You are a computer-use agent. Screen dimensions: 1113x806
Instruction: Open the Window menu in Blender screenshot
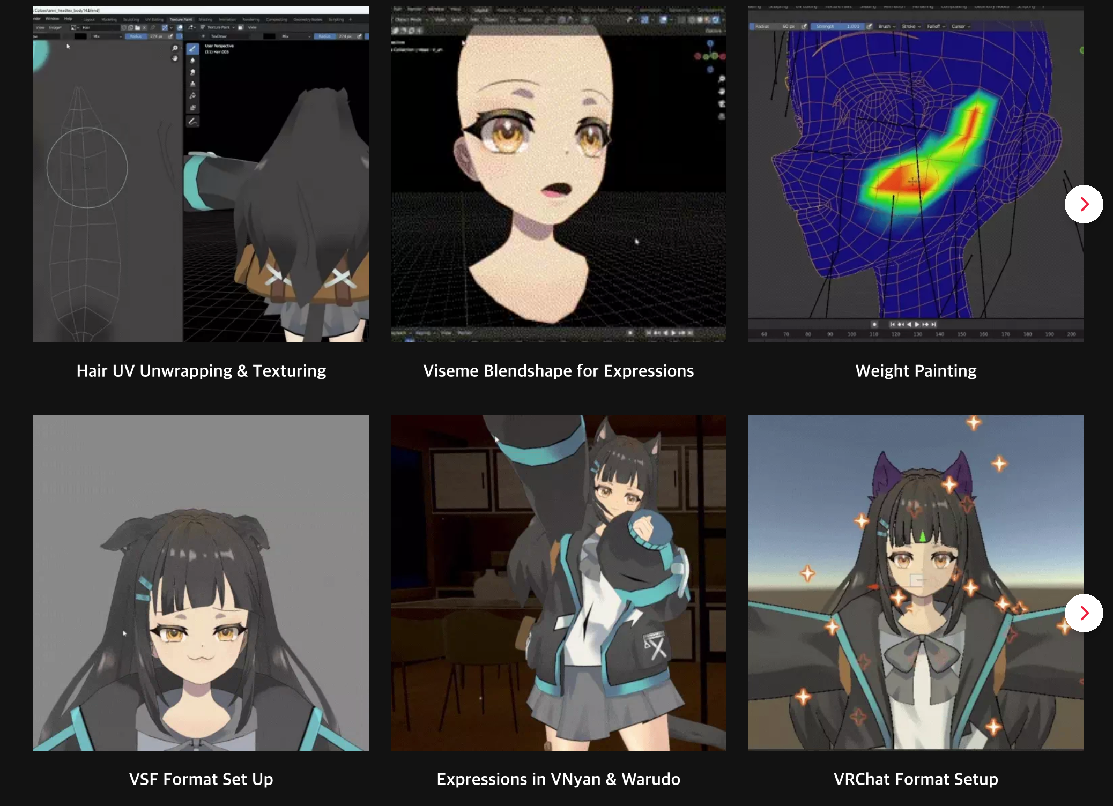coord(53,19)
